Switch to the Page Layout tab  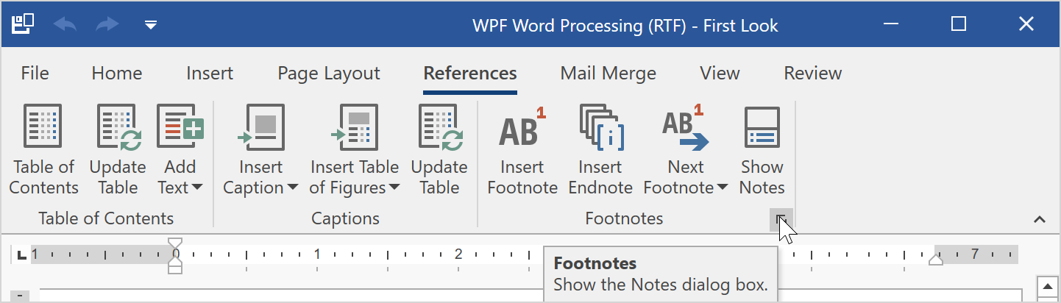click(328, 74)
